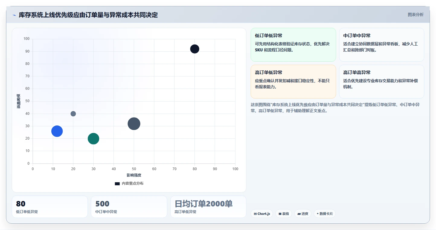The height and width of the screenshot is (230, 436).
Task: Open the 高订单高异常 card
Action: [x=382, y=82]
